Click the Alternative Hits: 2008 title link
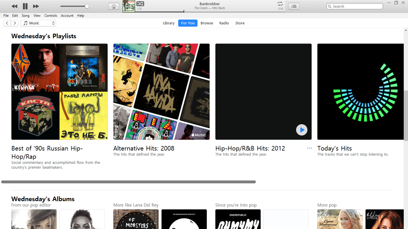 click(144, 148)
